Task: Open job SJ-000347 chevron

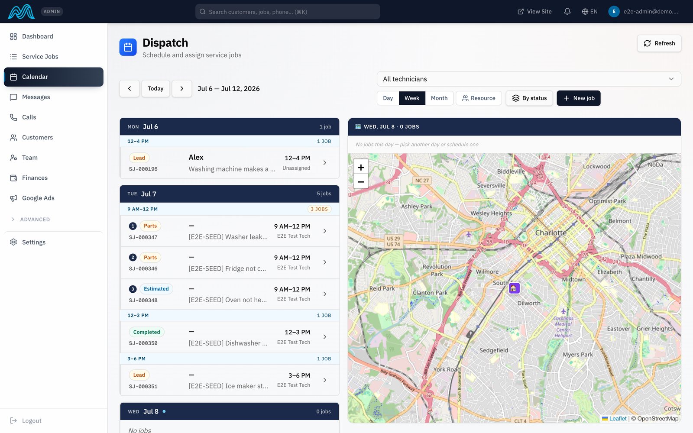Action: (x=325, y=231)
